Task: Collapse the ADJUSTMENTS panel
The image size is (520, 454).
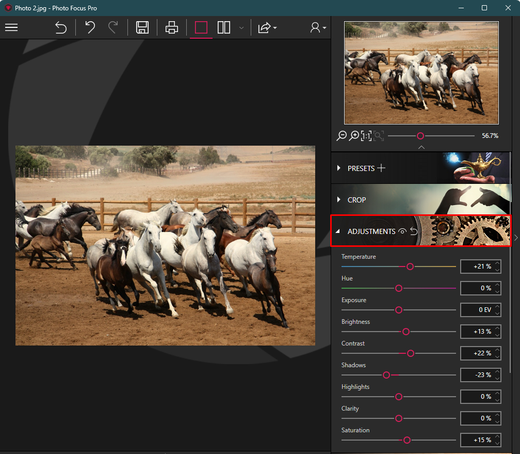Action: (338, 231)
